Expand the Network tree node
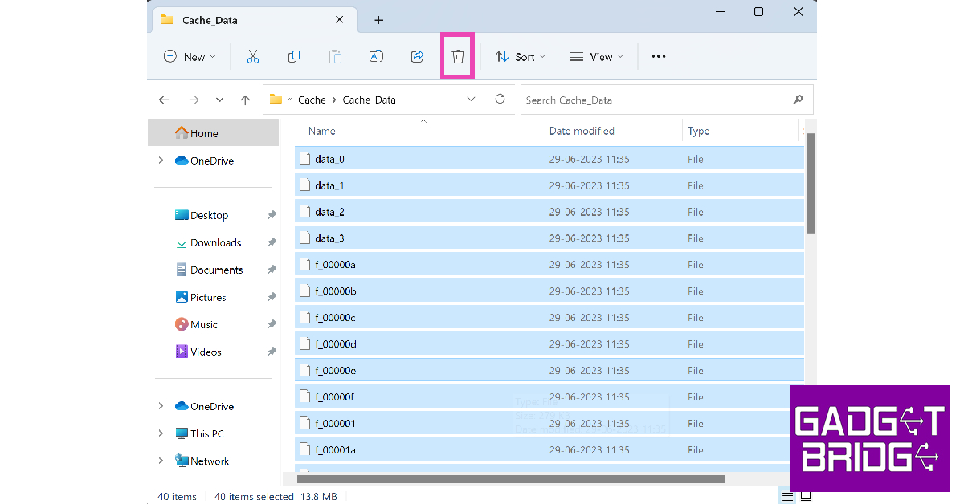This screenshot has height=504, width=964. pyautogui.click(x=161, y=461)
